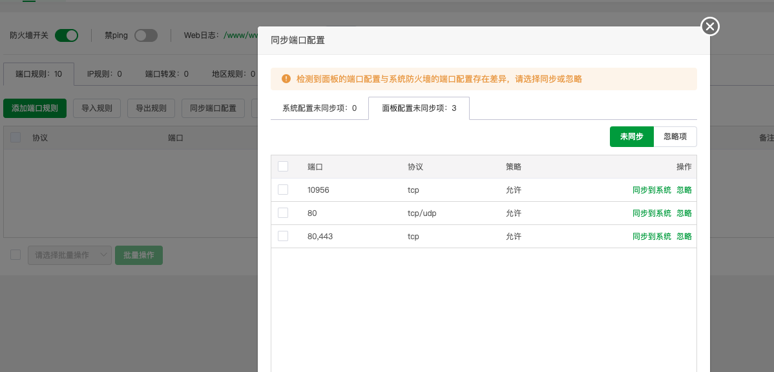Screen dimensions: 774x372
Task: Click the 操作 column header in dialog
Action: point(684,166)
